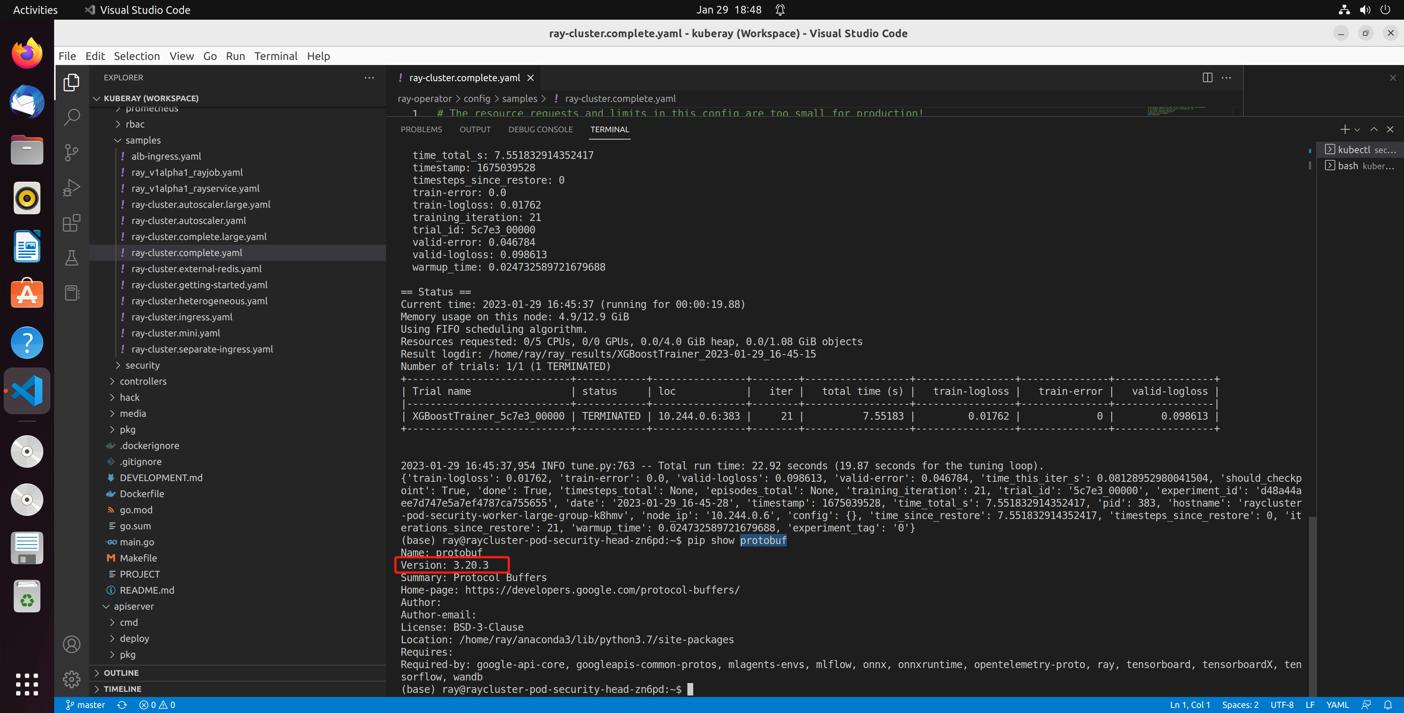Open the Manage gear in activity bar
Screen dimensions: 1404x713
[x=71, y=679]
